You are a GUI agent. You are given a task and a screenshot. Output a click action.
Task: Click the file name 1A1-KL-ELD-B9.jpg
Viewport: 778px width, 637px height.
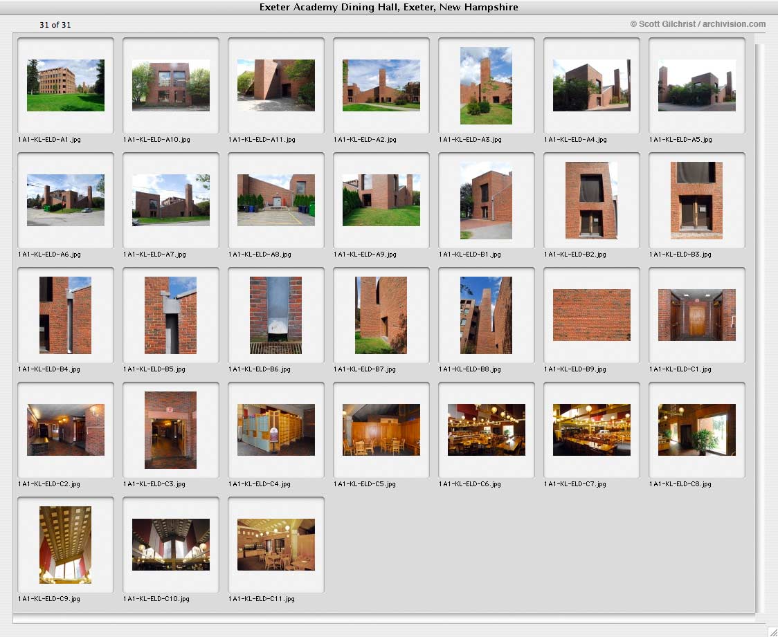click(575, 369)
